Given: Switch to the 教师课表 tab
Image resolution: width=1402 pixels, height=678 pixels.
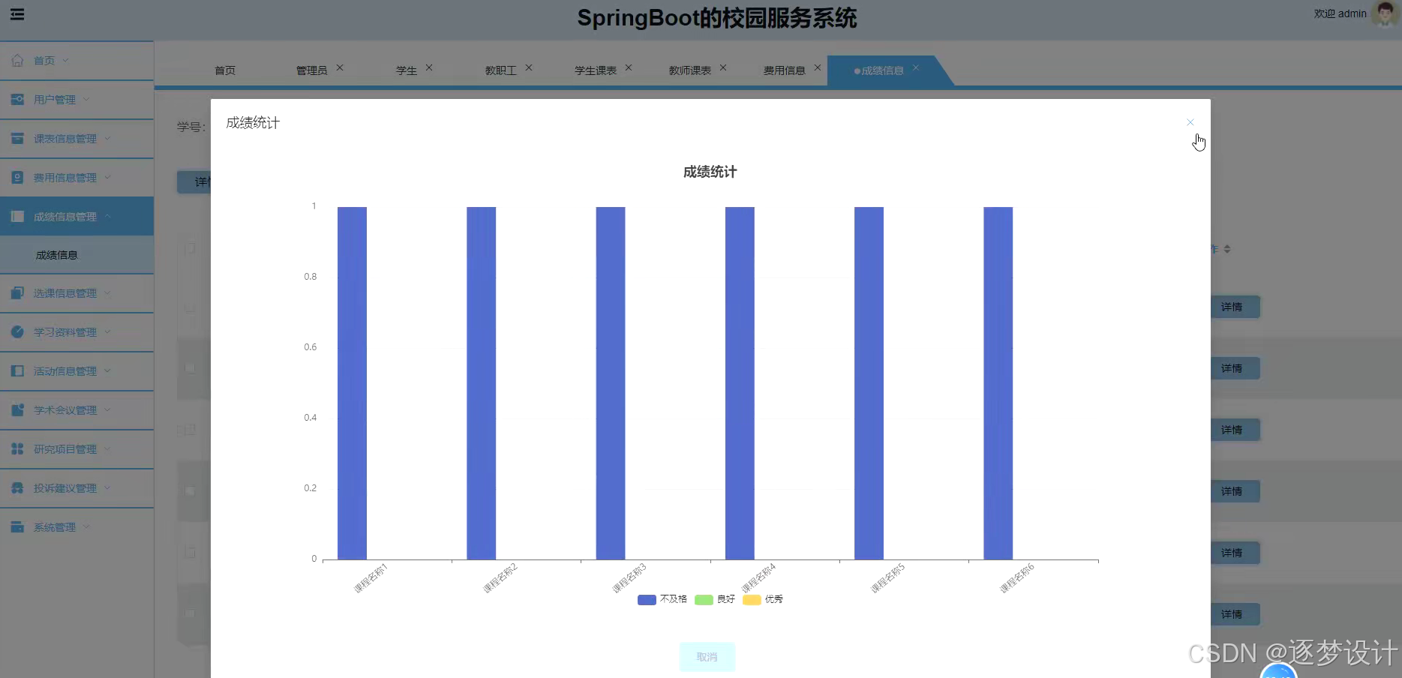Looking at the screenshot, I should click(x=689, y=70).
